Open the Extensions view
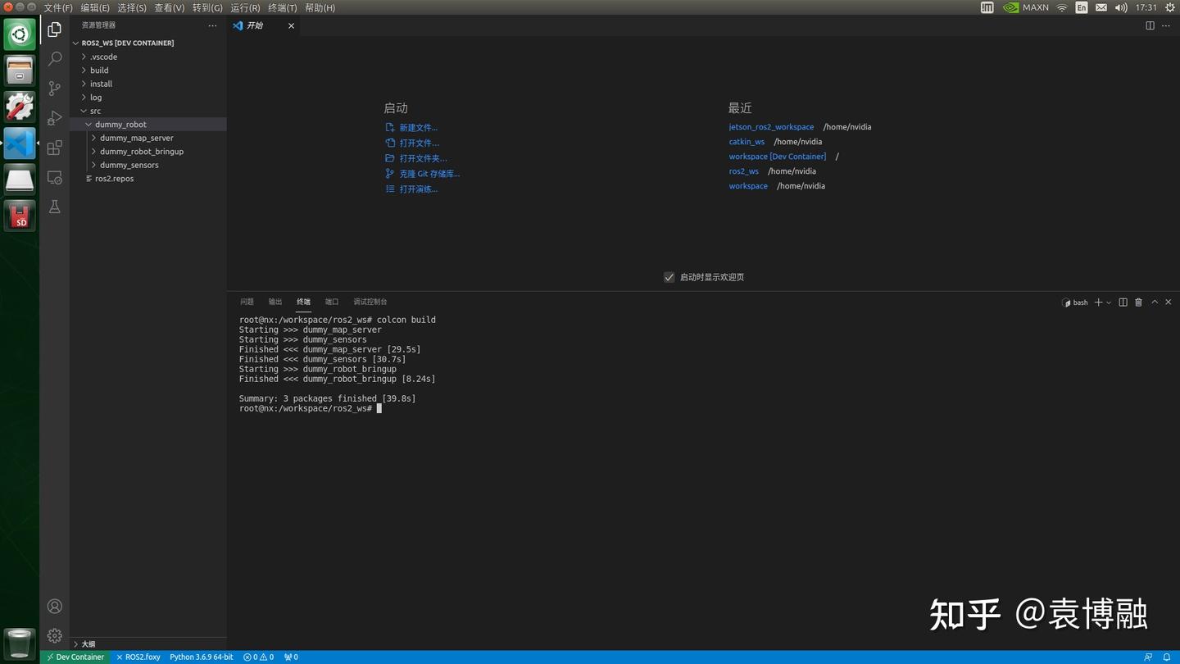1180x664 pixels. click(x=54, y=147)
